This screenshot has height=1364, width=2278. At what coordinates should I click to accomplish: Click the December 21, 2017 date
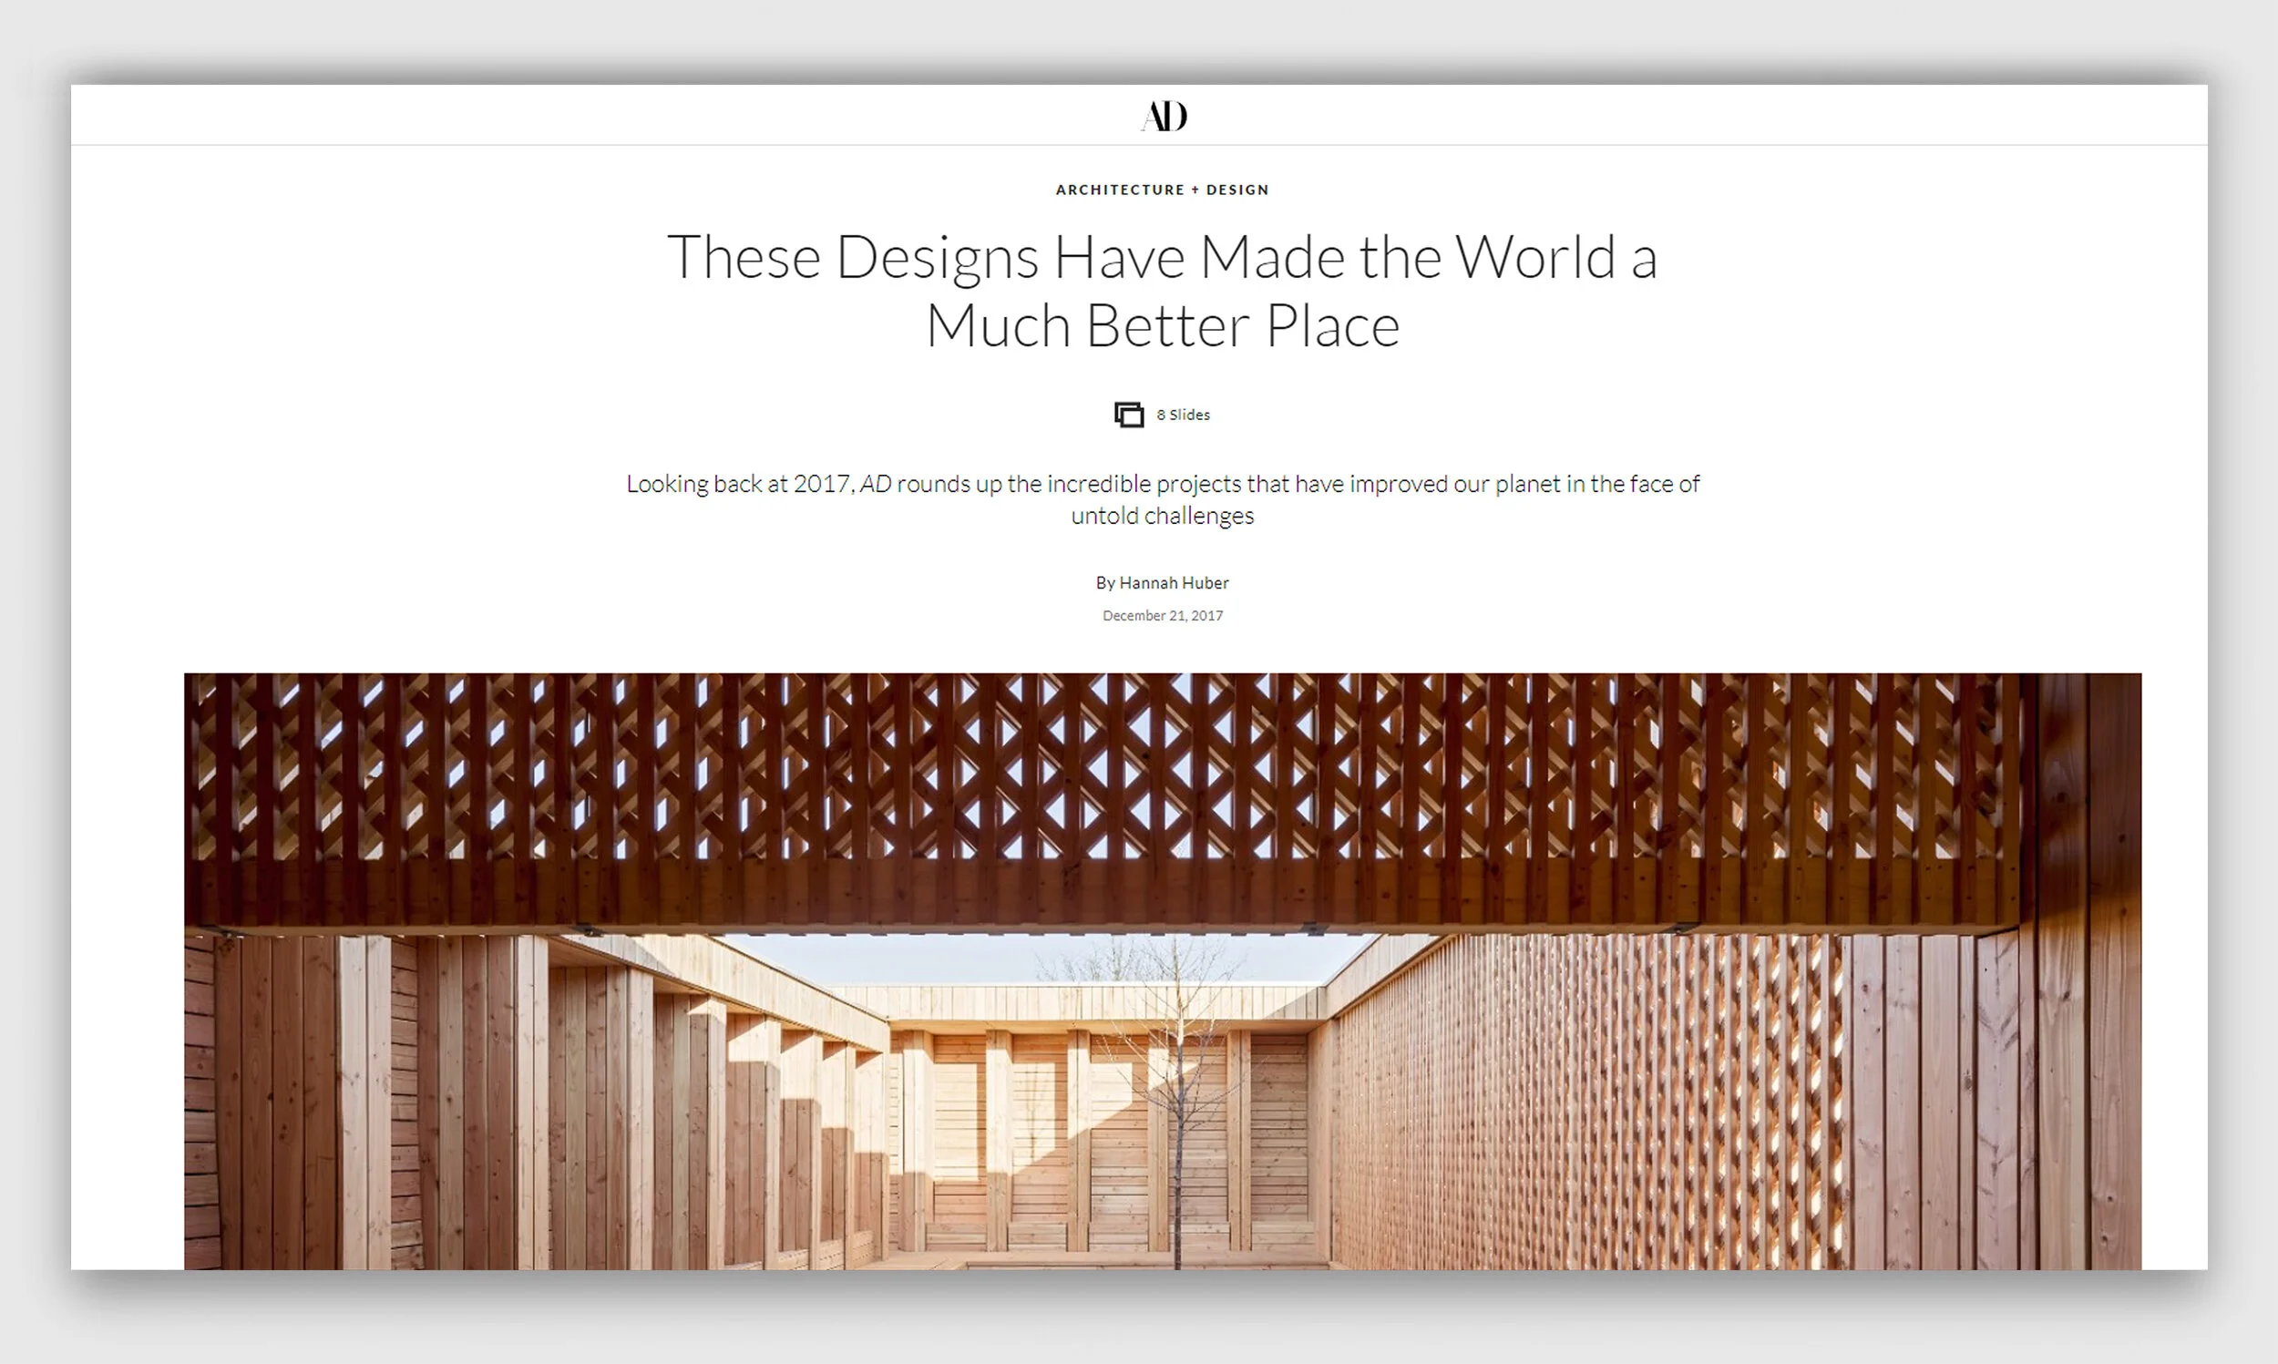[1163, 616]
